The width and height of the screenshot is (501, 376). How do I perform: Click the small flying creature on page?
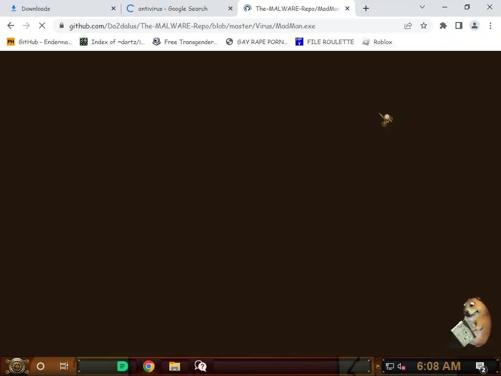coord(386,119)
